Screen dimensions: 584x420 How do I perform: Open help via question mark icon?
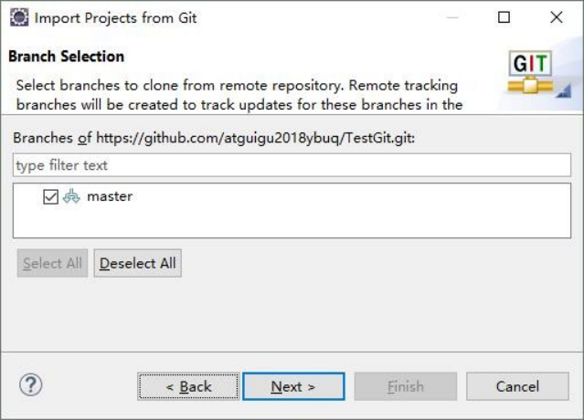click(32, 385)
